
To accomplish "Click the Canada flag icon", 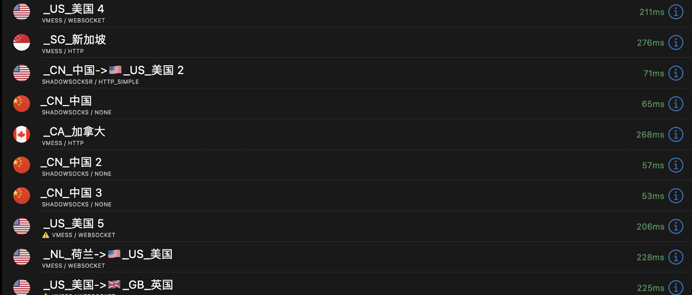I will pos(22,134).
